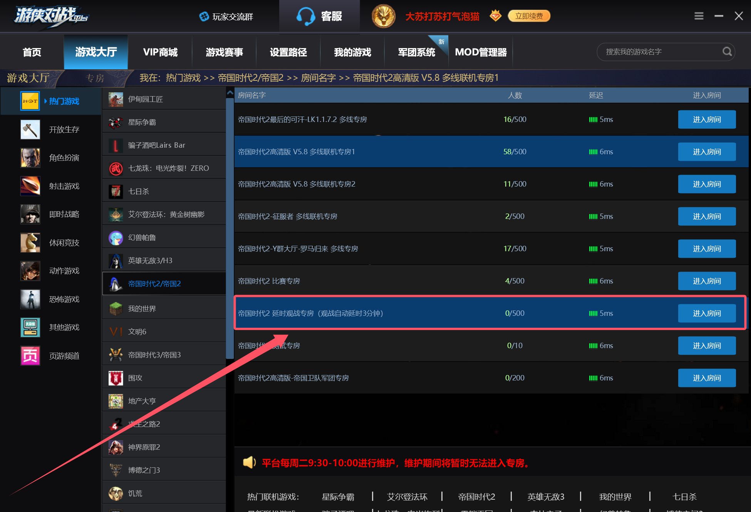Screen dimensions: 751x512
Task: Click the announcement speaker icon
Action: (249, 462)
